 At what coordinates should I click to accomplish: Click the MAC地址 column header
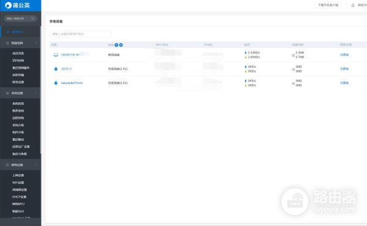tap(161, 44)
